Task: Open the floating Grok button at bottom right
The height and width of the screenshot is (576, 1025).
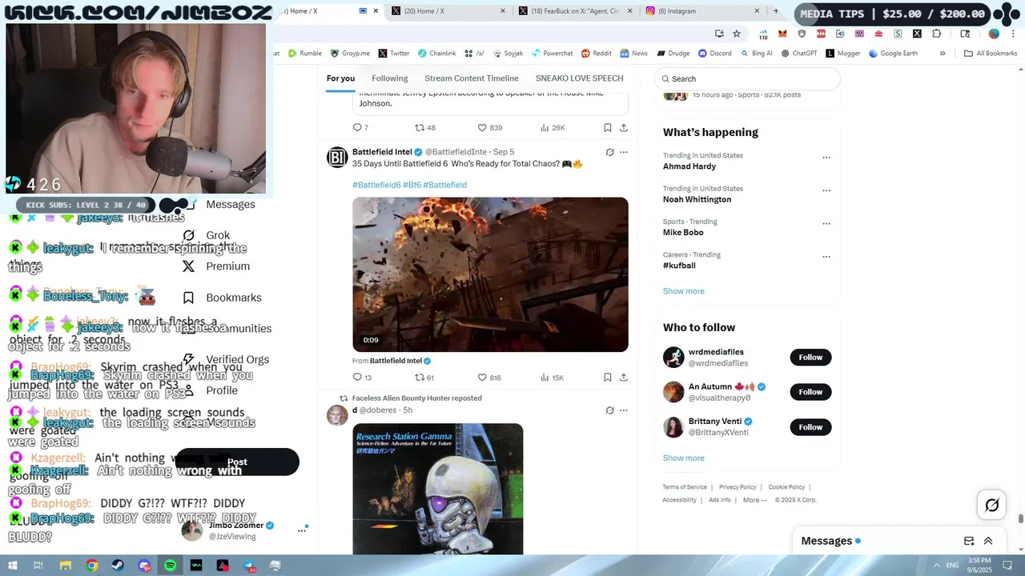Action: click(x=991, y=505)
